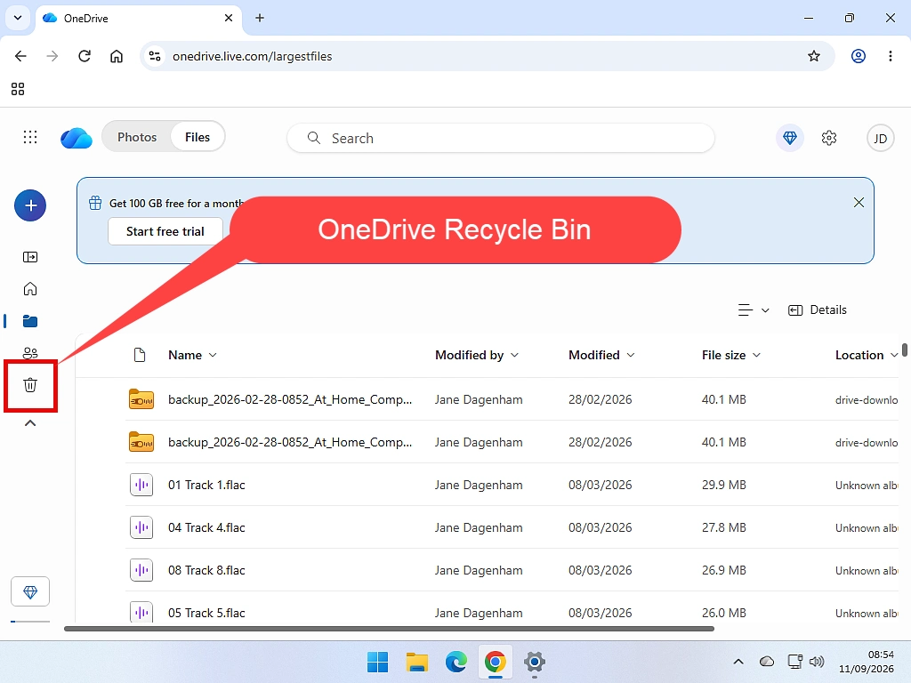
Task: Dismiss the 100 GB free banner
Action: coord(859,202)
